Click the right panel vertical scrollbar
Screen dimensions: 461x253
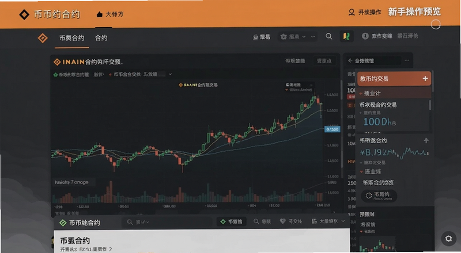point(430,105)
